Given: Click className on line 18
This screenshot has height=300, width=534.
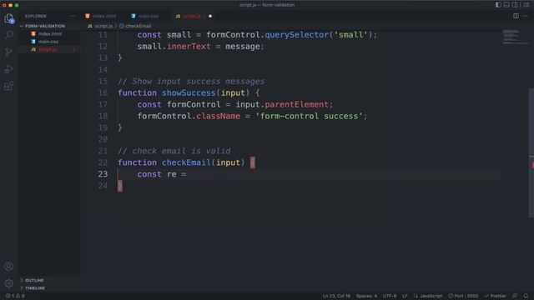Looking at the screenshot, I should pos(219,116).
